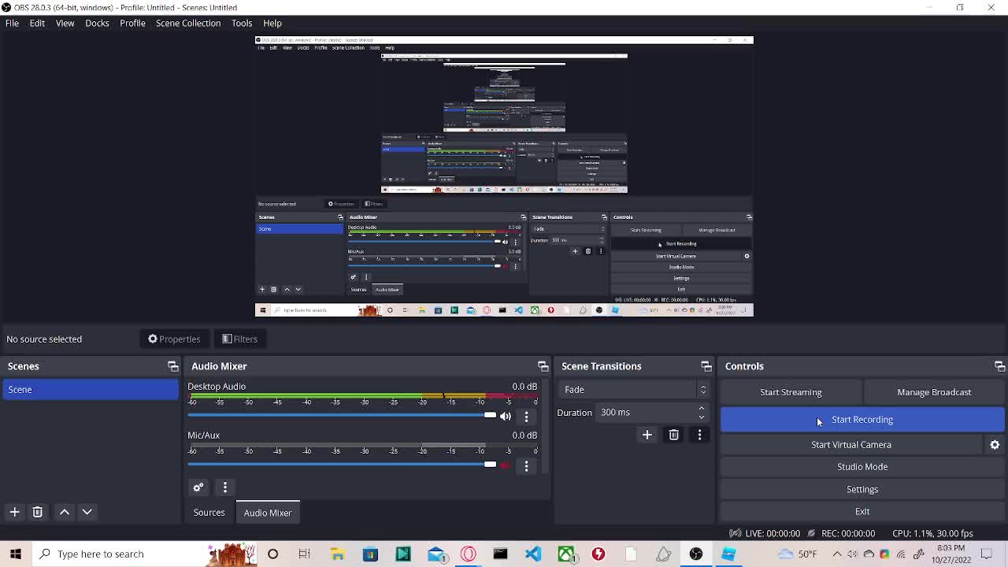Open the Tools menu
This screenshot has height=567, width=1008.
coord(242,23)
